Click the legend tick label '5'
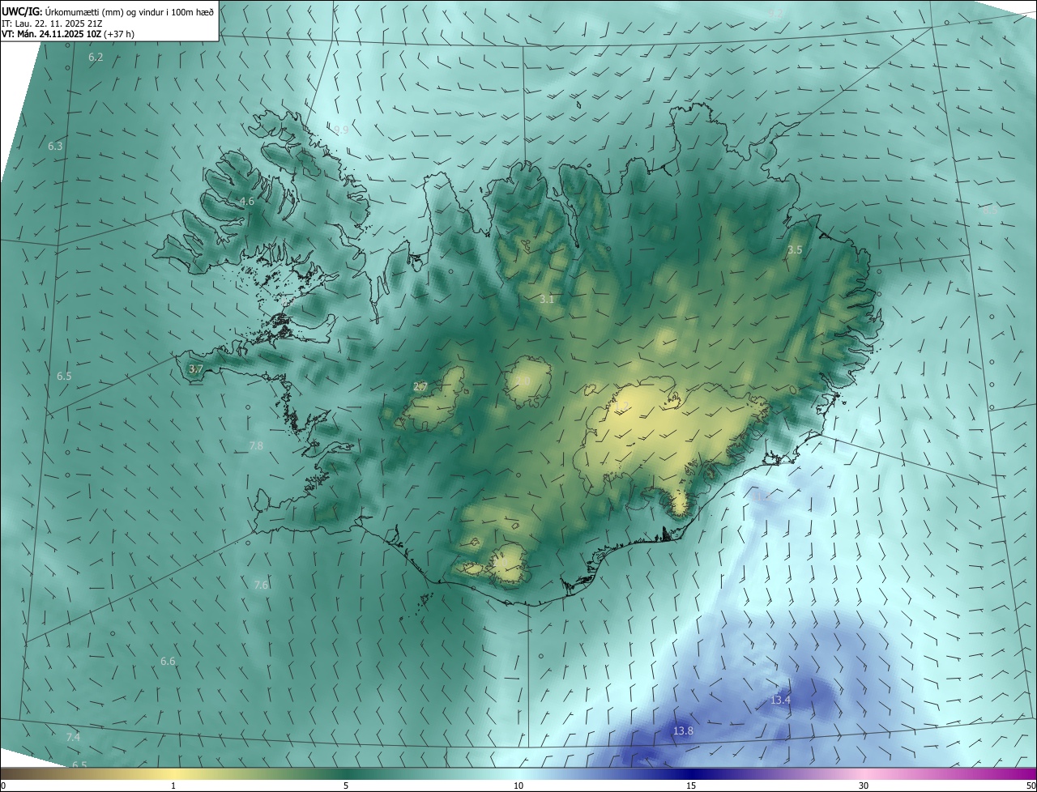Image resolution: width=1037 pixels, height=792 pixels. click(x=346, y=786)
